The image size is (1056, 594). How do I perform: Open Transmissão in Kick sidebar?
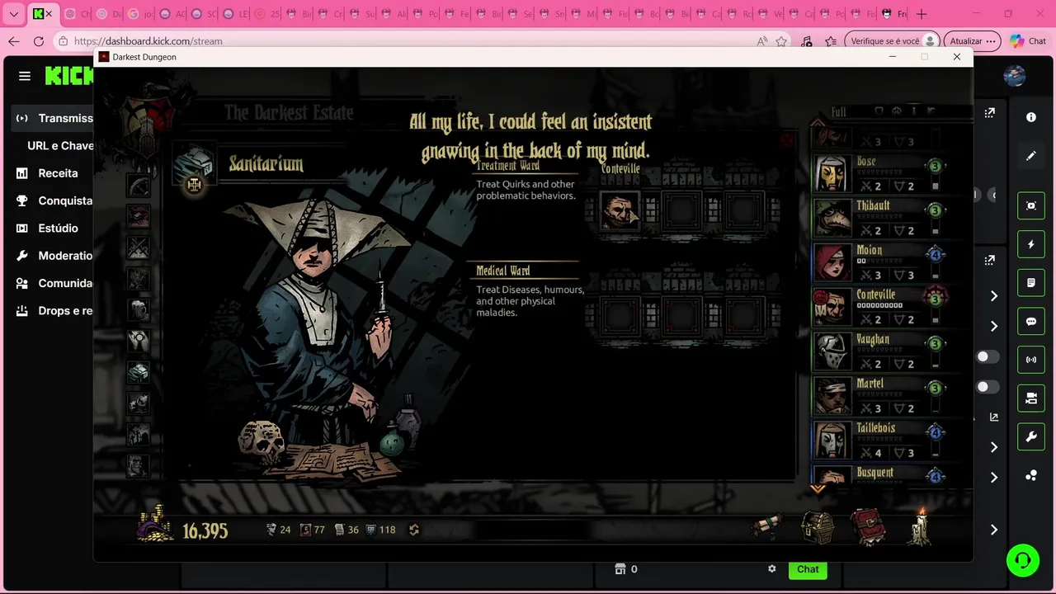(54, 118)
